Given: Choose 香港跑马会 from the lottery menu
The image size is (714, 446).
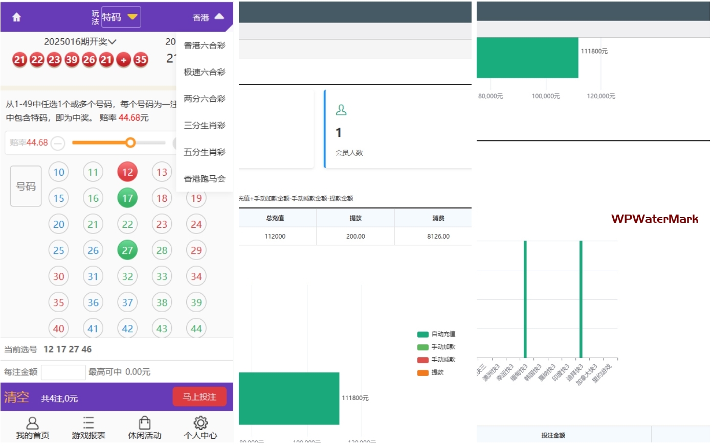Looking at the screenshot, I should pos(205,179).
